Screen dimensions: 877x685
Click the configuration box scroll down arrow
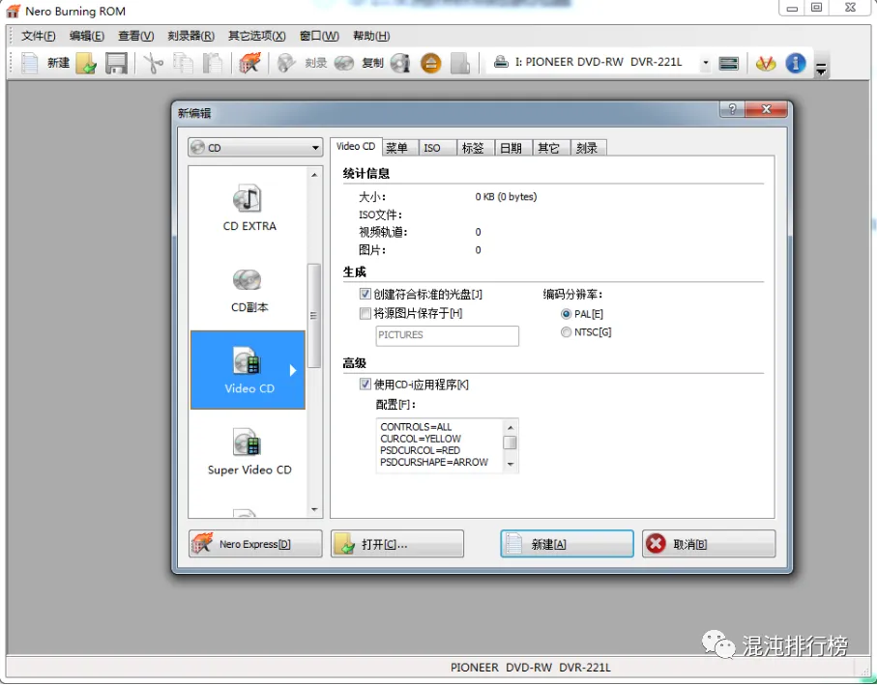(511, 464)
